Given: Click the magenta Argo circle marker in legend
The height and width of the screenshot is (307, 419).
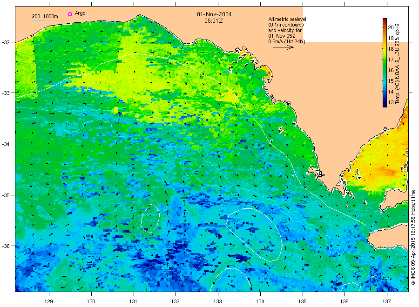Looking at the screenshot, I should click(70, 14).
